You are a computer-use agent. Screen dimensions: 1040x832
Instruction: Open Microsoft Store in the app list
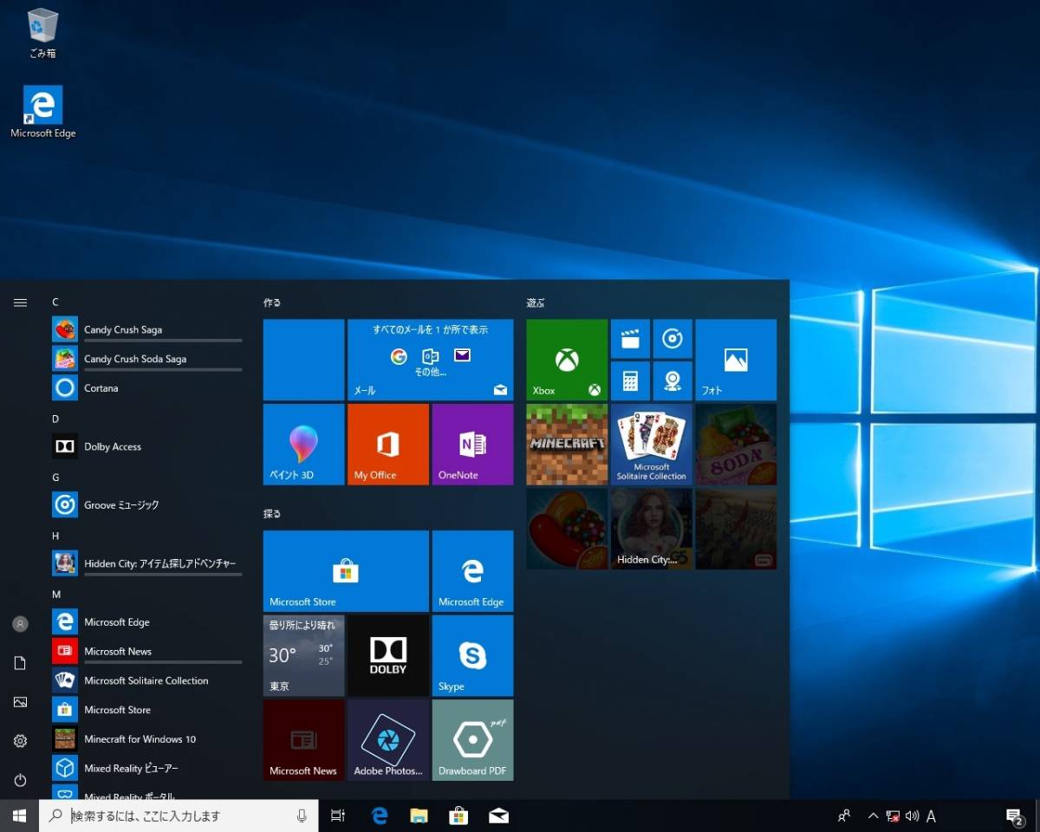pyautogui.click(x=147, y=710)
